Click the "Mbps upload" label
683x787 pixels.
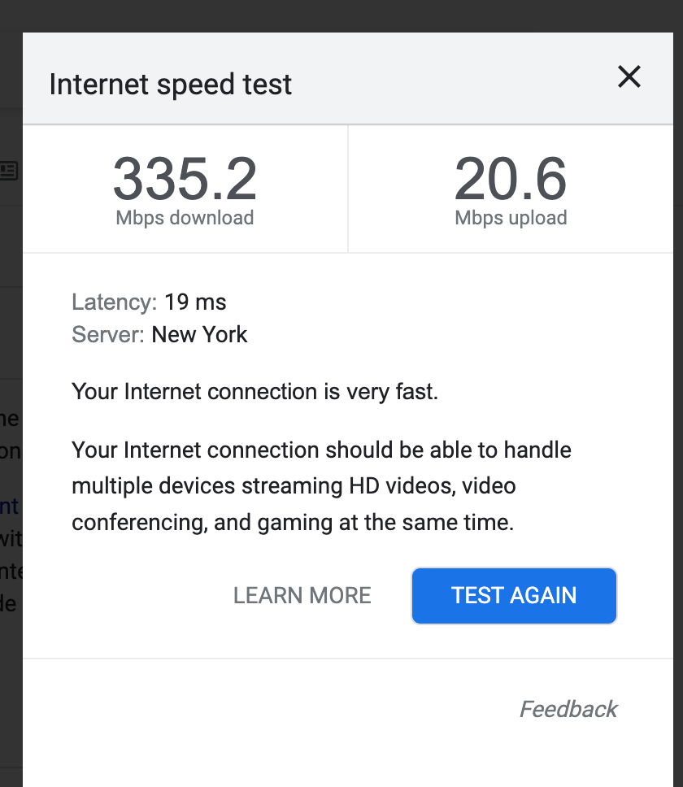point(511,218)
